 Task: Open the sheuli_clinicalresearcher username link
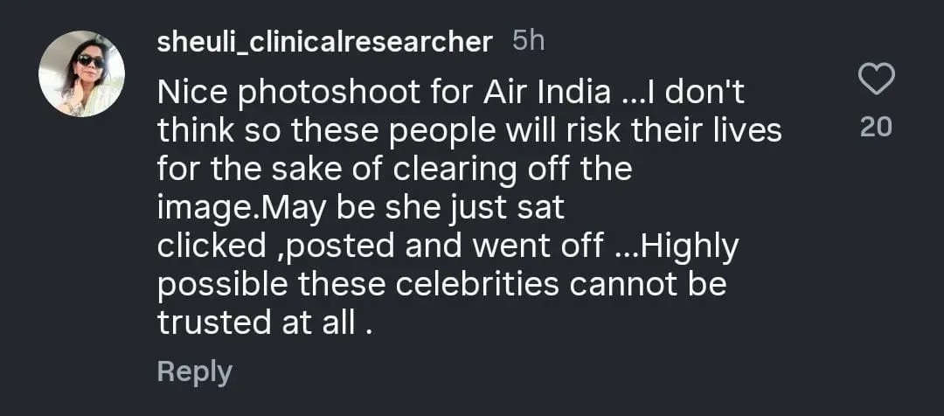click(x=325, y=44)
